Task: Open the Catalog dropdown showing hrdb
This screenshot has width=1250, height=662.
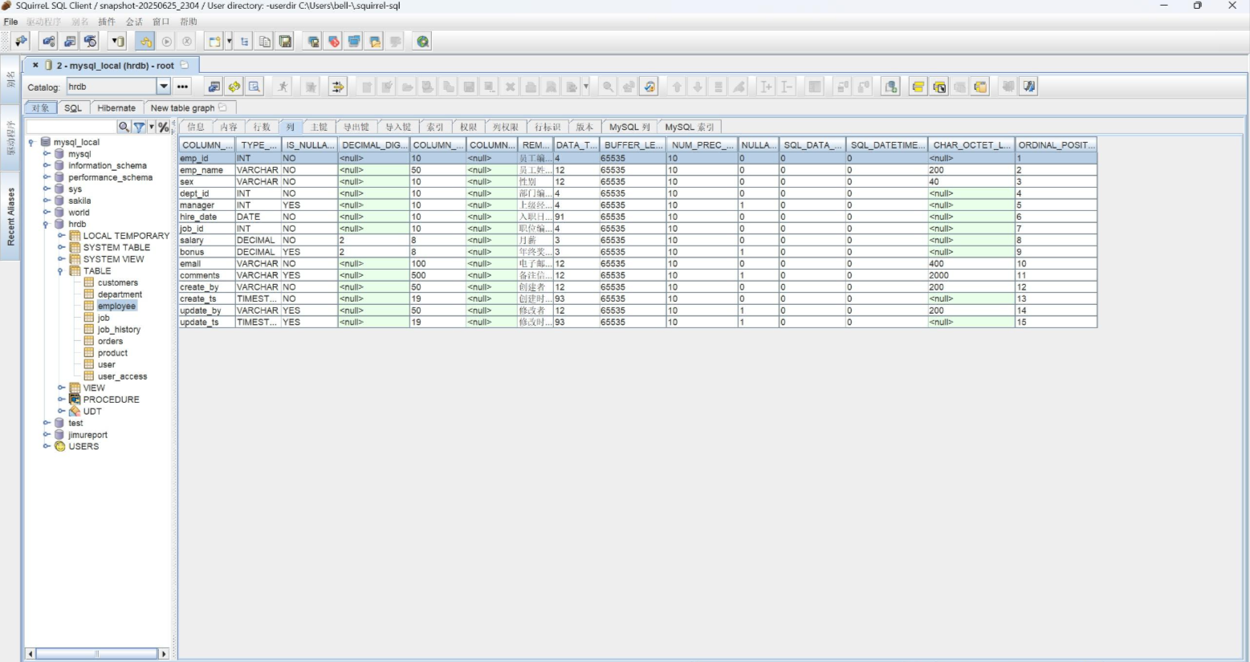Action: [164, 87]
